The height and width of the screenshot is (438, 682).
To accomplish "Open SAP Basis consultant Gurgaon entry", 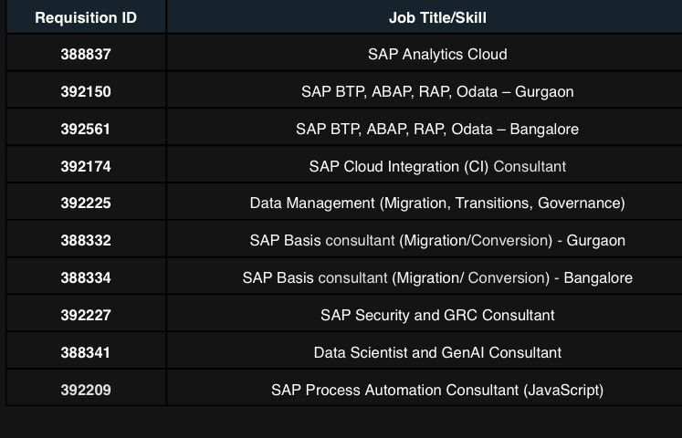I will pyautogui.click(x=437, y=240).
